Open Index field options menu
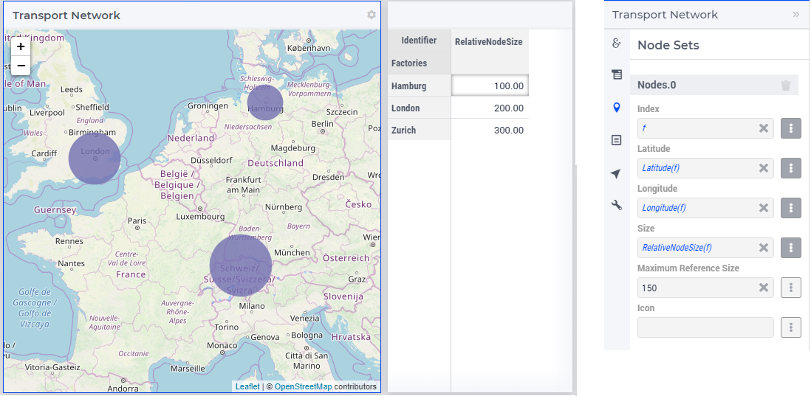 tap(791, 128)
